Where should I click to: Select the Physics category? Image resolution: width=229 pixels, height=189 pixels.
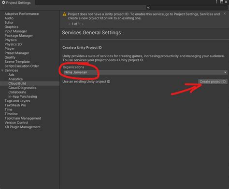click(x=11, y=40)
